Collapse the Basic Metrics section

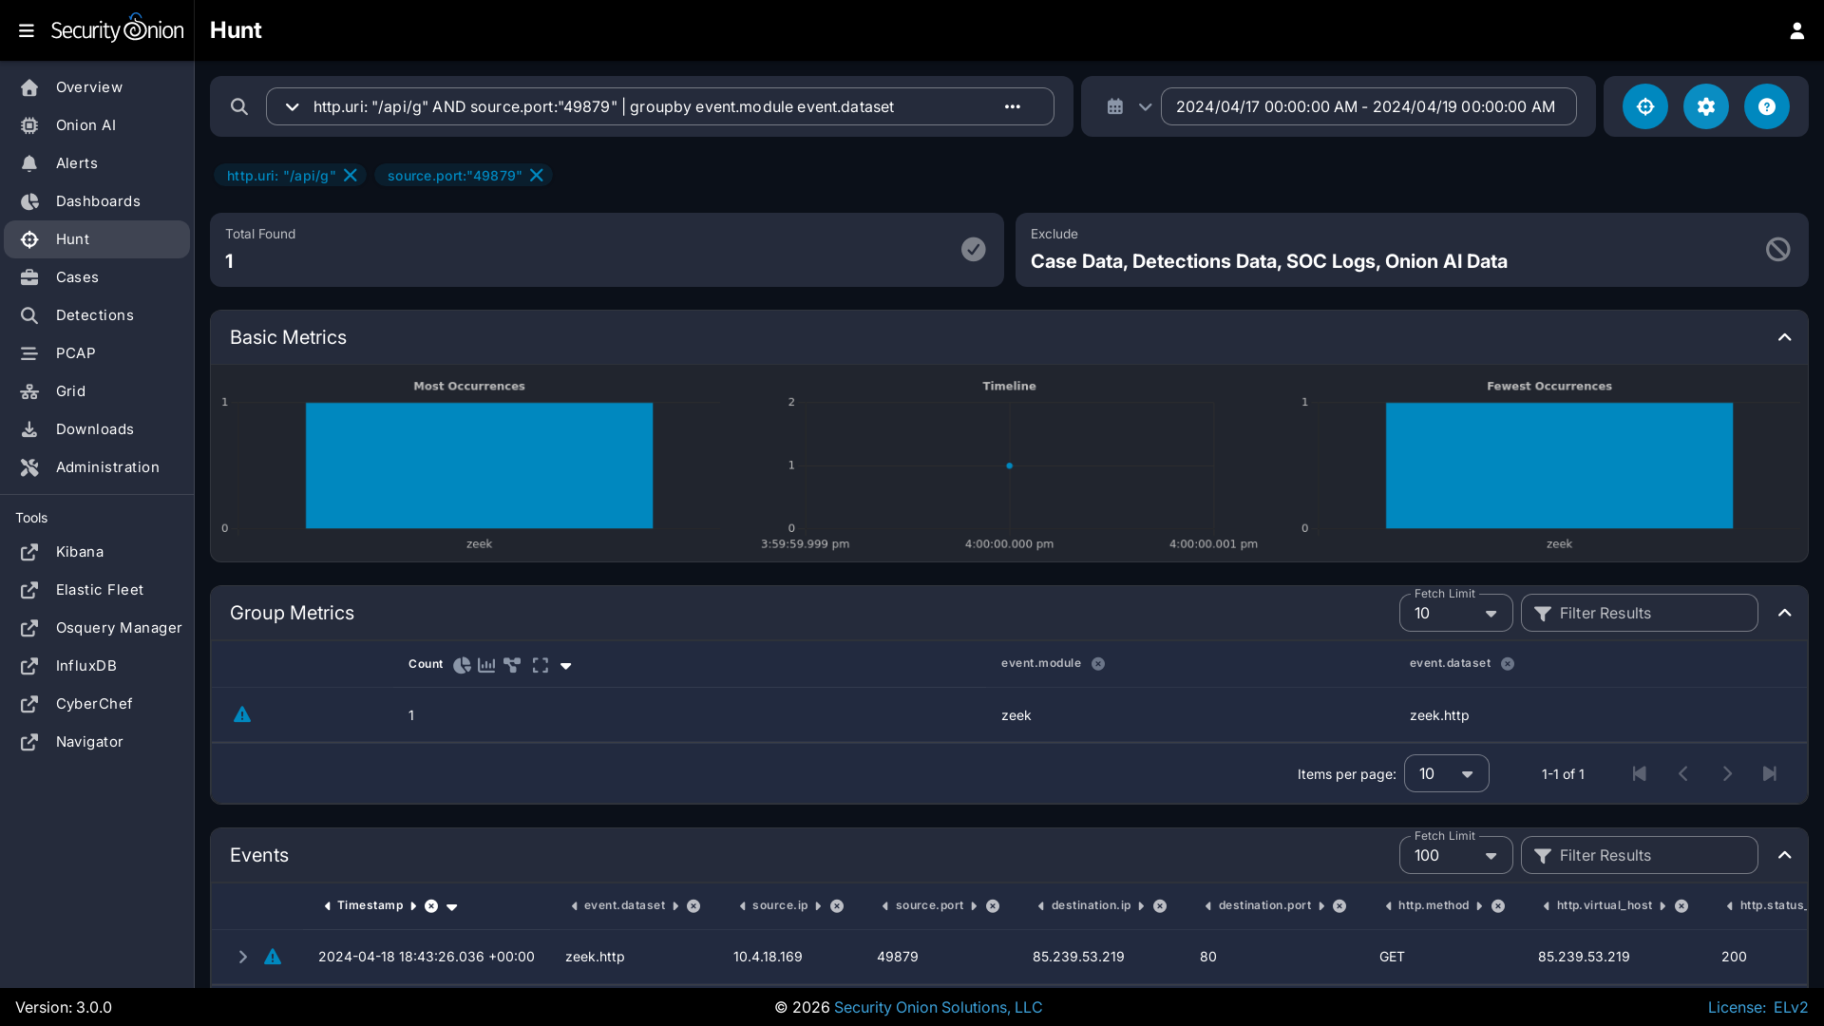[x=1784, y=337]
